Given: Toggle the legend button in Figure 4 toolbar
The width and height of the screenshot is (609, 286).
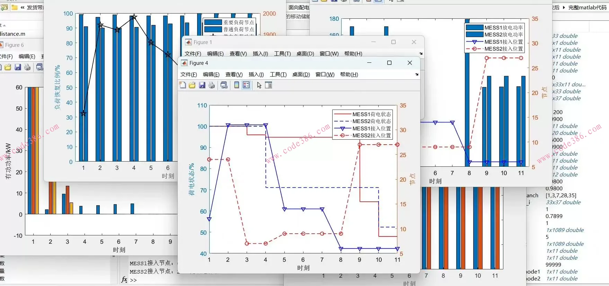Looking at the screenshot, I should click(246, 85).
